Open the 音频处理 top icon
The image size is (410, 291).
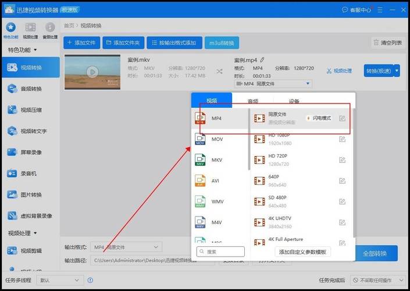click(x=50, y=27)
